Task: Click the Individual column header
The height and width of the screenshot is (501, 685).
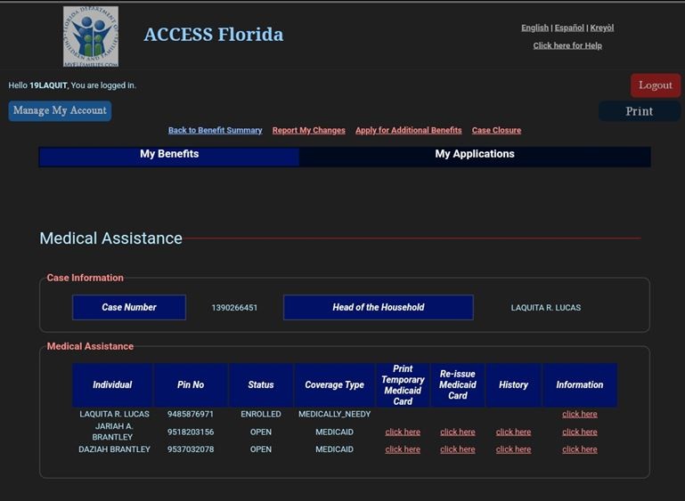Action: [x=112, y=385]
